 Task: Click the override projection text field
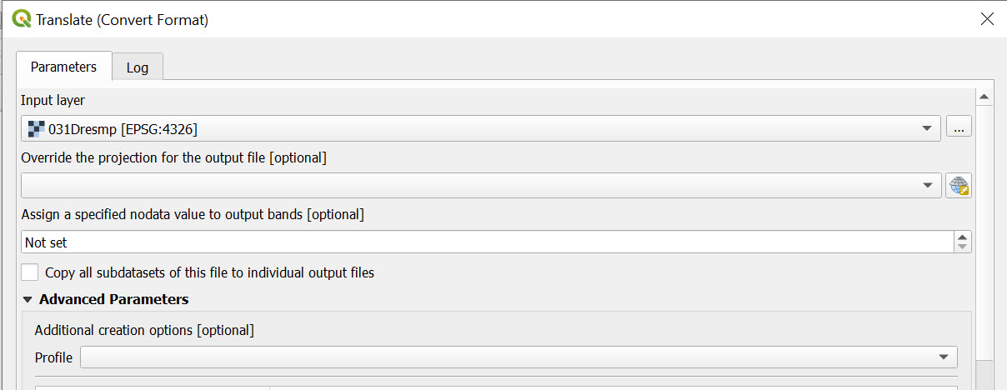(467, 185)
